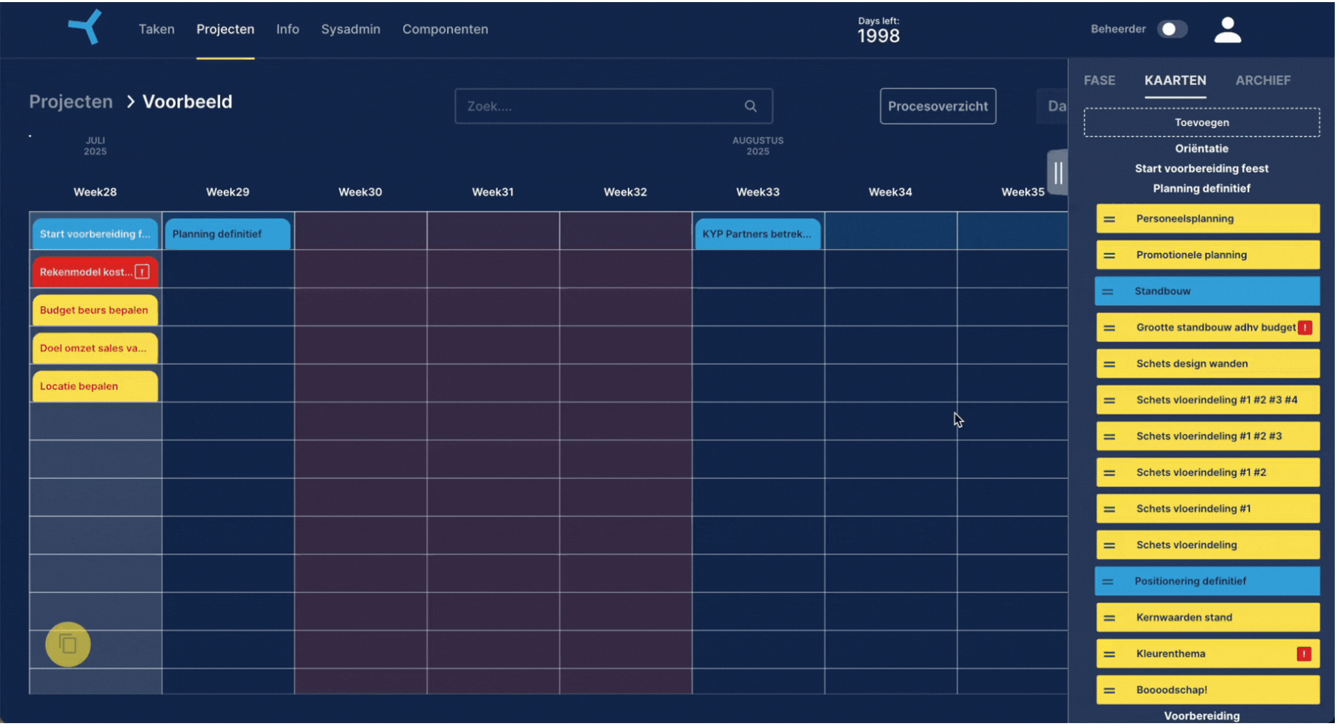Viewport: 1339px width, 728px height.
Task: Select the red Rekenmodel kost... card
Action: 95,272
